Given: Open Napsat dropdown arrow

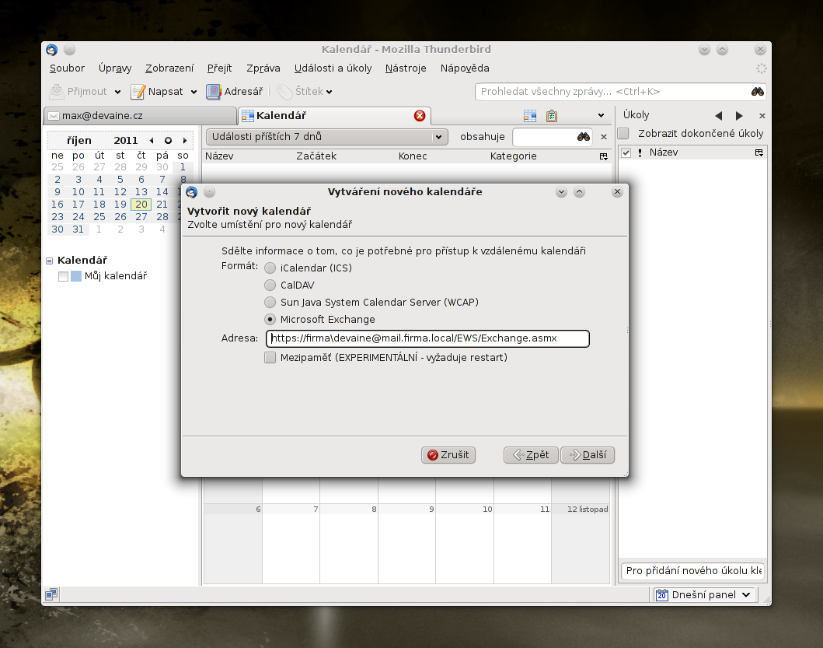Looking at the screenshot, I should coord(194,92).
